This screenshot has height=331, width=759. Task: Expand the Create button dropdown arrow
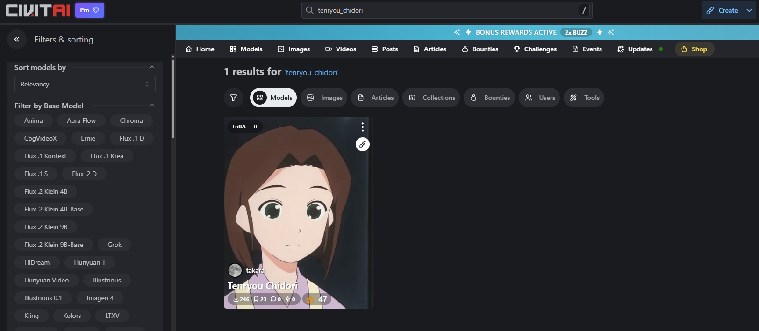click(749, 10)
